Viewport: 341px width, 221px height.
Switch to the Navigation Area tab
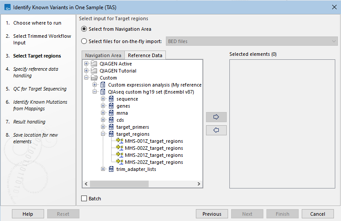pyautogui.click(x=103, y=55)
